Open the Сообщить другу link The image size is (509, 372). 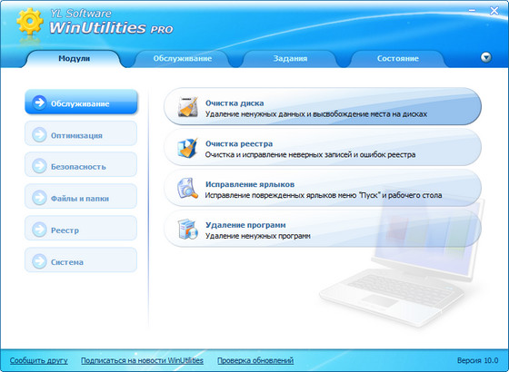tap(38, 360)
